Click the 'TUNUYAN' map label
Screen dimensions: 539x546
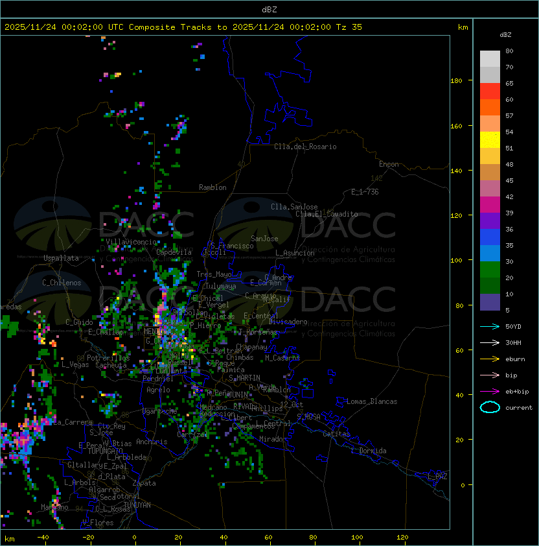(x=137, y=505)
